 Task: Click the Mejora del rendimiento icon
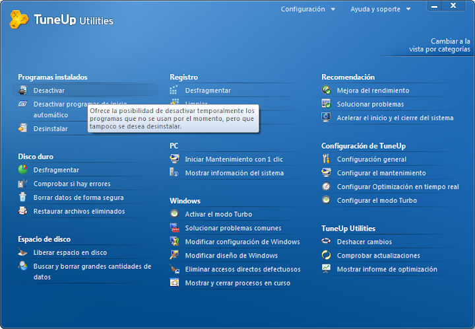tap(326, 90)
